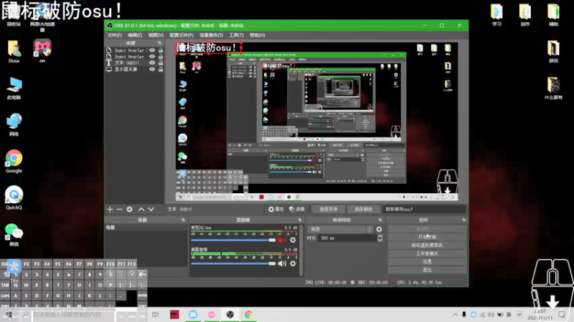Open the 学习 folder on desktop
574x322 pixels.
click(x=497, y=15)
